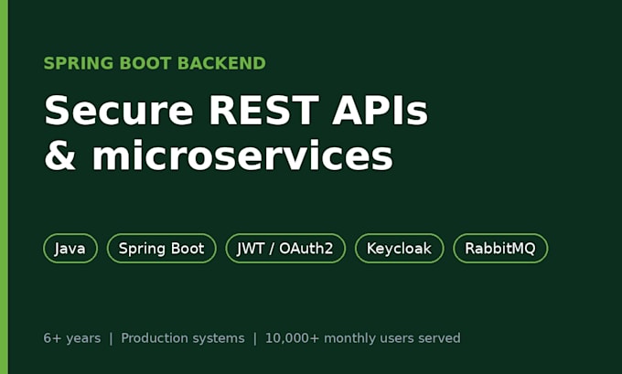
Task: Click the Java tag pill
Action: click(70, 249)
